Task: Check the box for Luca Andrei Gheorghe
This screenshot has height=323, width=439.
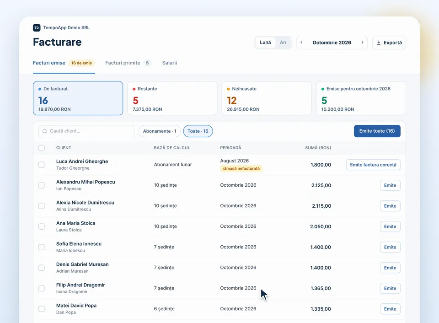Action: pyautogui.click(x=42, y=165)
